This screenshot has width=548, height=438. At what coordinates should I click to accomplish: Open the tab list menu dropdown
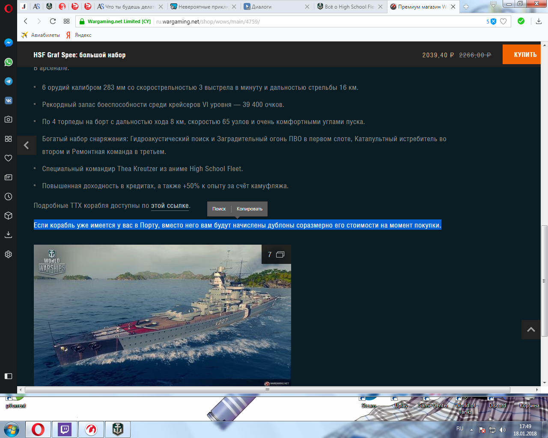click(x=493, y=5)
